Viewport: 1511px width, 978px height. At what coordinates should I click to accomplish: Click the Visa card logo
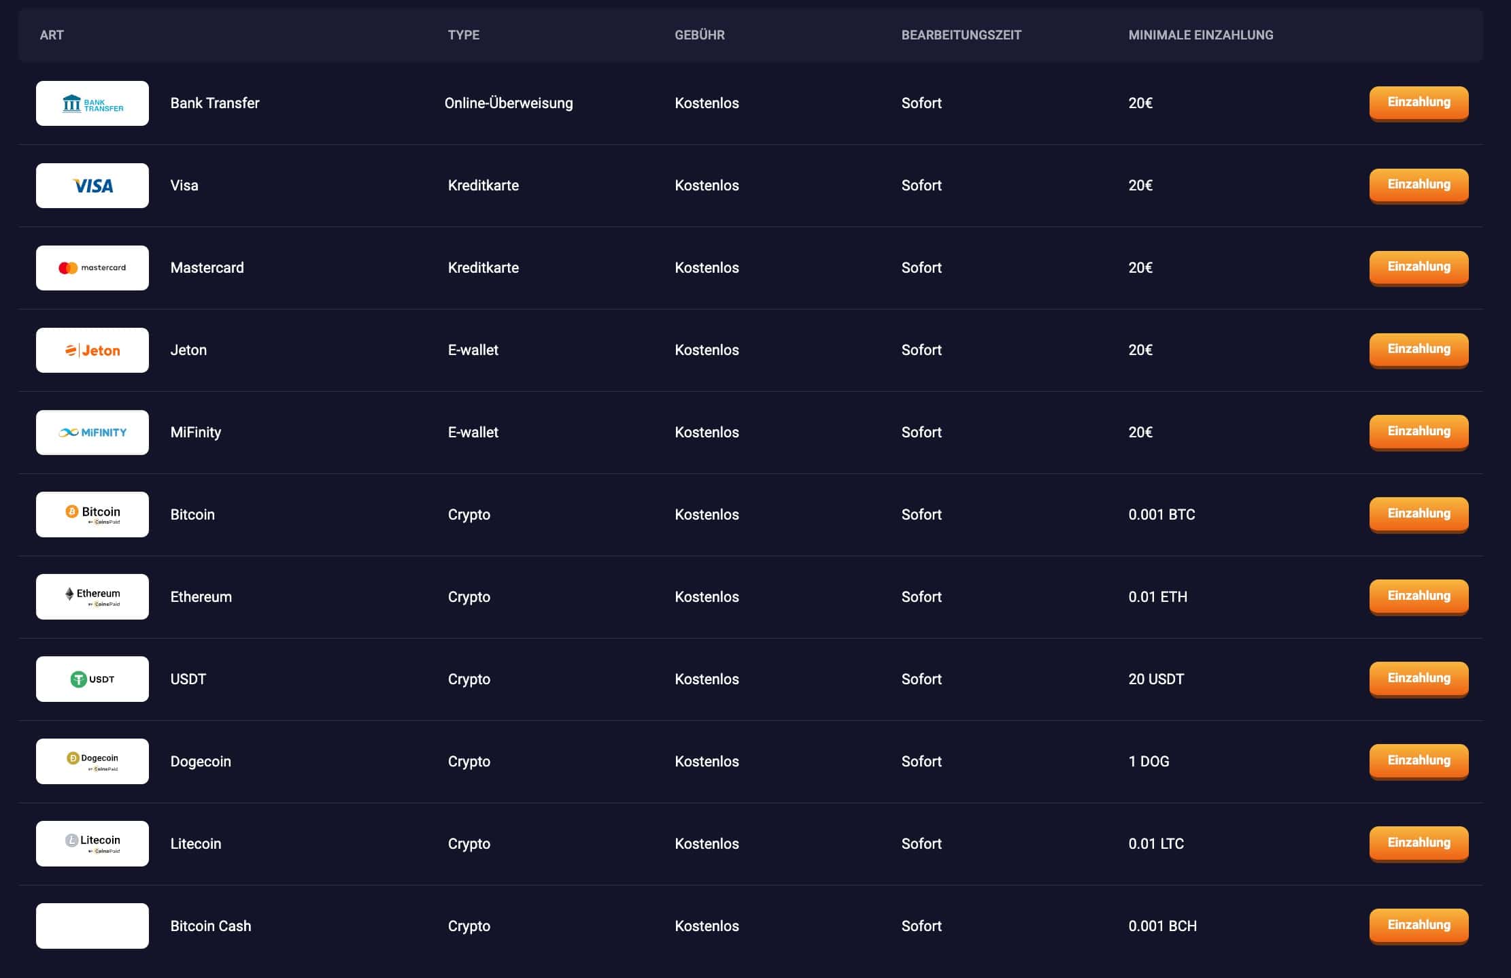point(92,186)
